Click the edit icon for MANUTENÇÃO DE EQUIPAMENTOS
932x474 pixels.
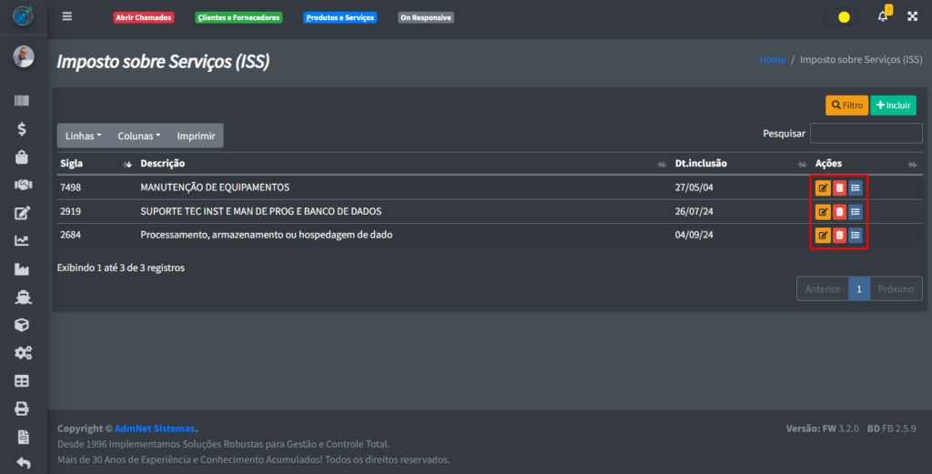tap(823, 188)
